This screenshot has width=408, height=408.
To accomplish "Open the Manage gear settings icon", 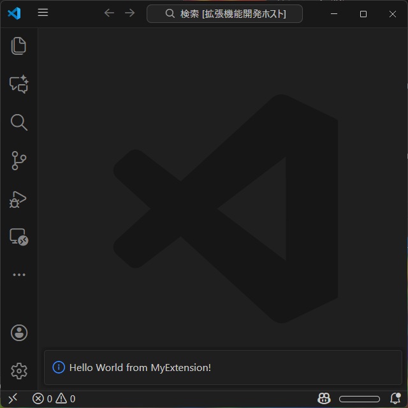I will 18,371.
